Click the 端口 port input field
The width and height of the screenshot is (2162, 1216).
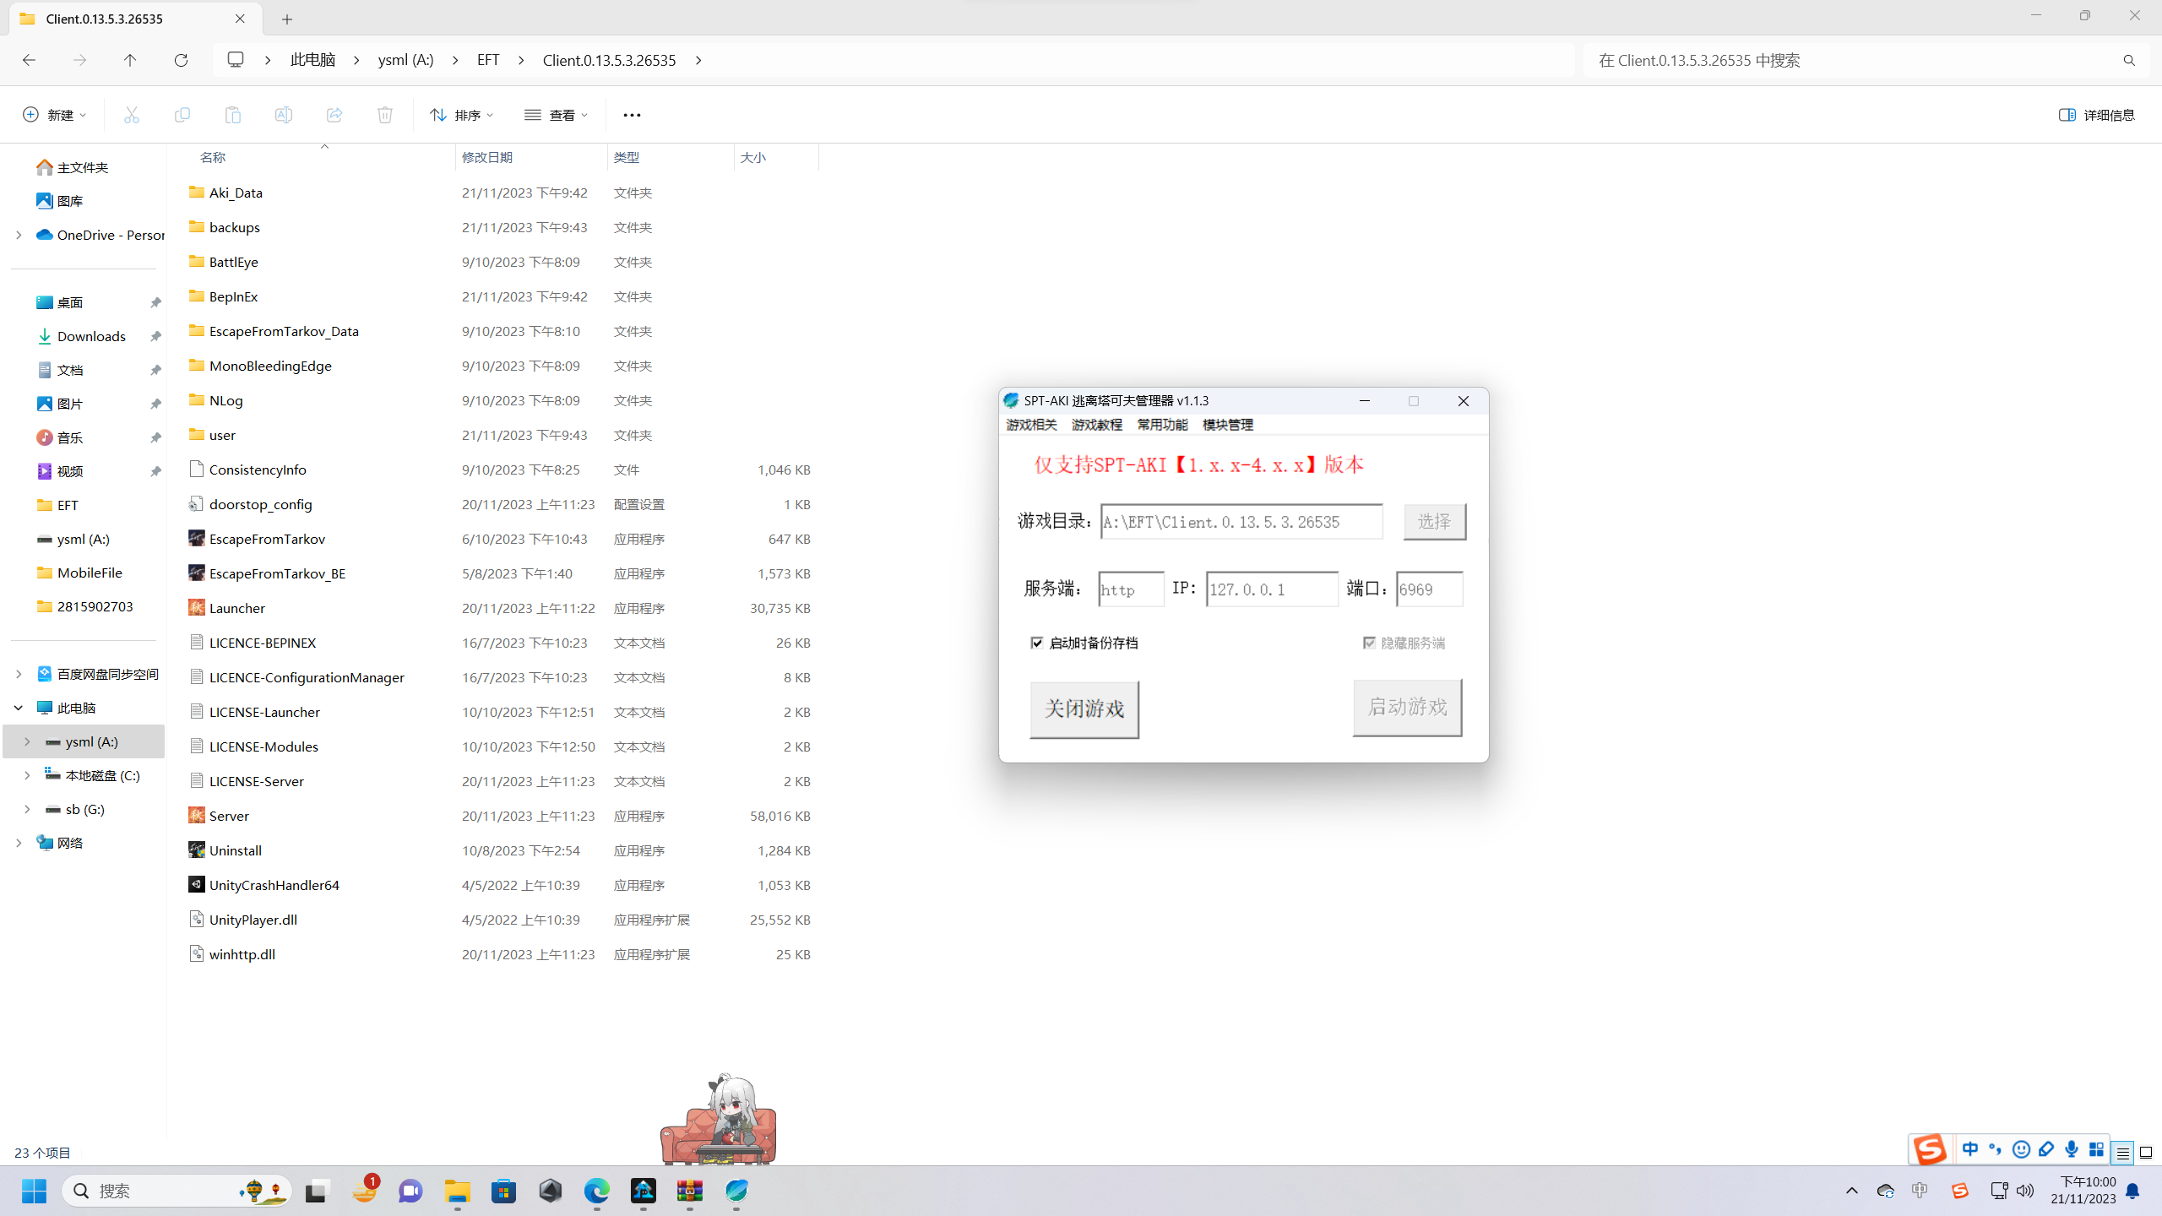(x=1429, y=589)
